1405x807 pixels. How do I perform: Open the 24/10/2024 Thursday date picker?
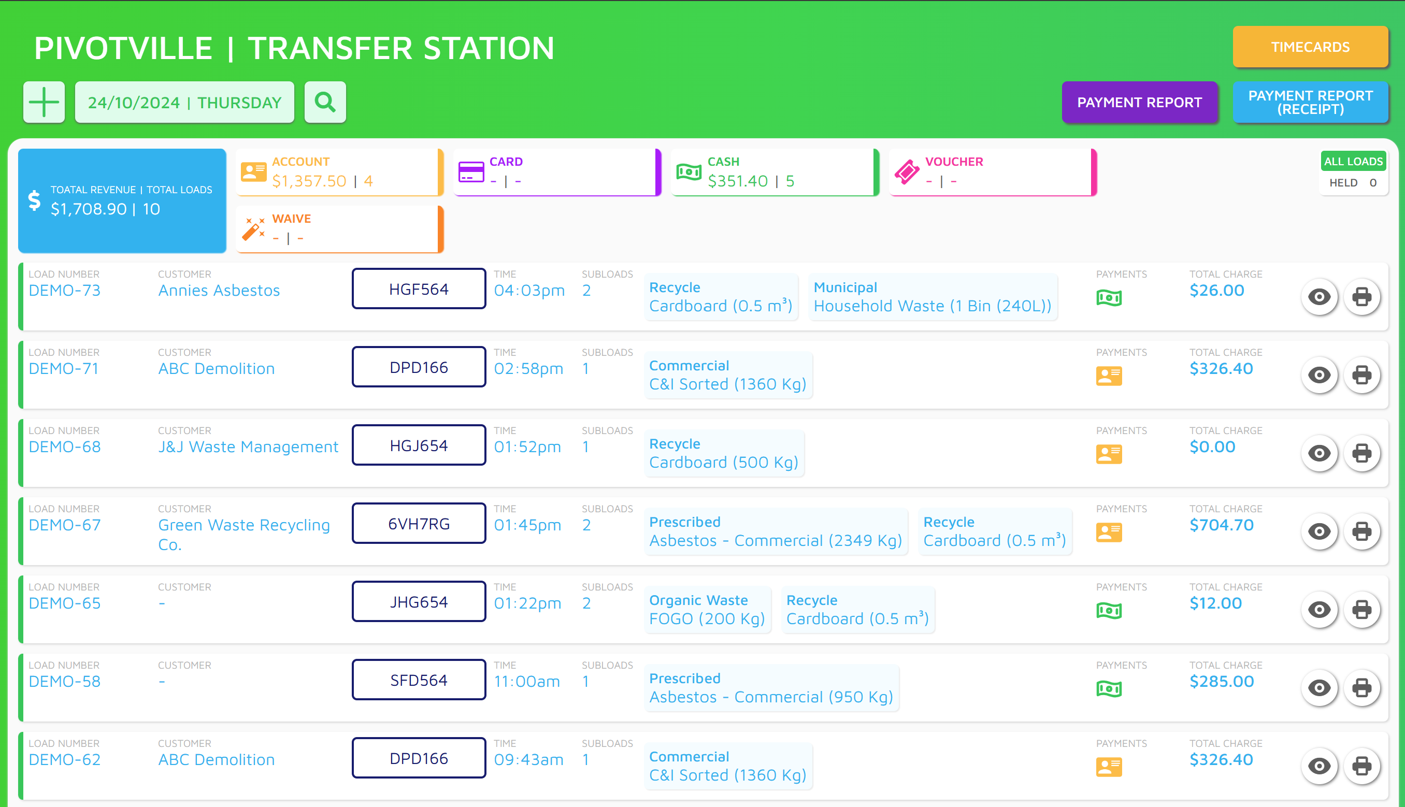pyautogui.click(x=184, y=103)
